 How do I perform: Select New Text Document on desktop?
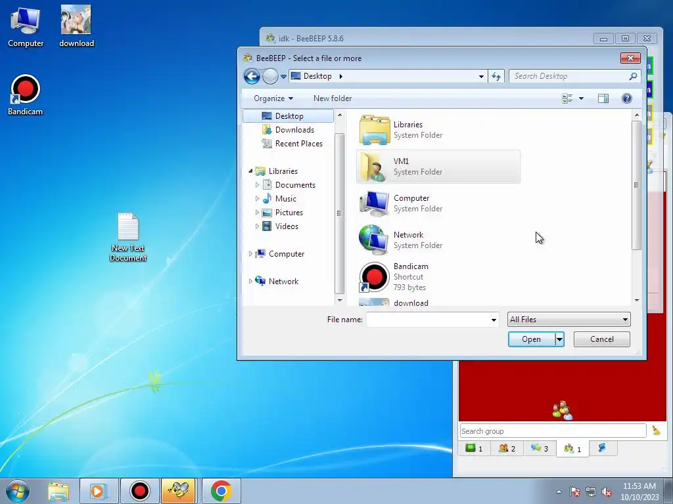[x=128, y=237]
